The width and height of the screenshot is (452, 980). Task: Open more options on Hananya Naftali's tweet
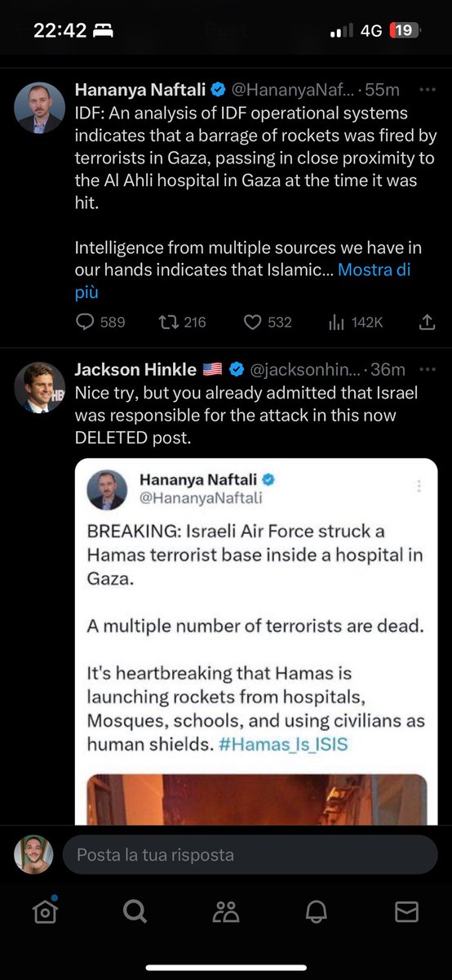[427, 89]
